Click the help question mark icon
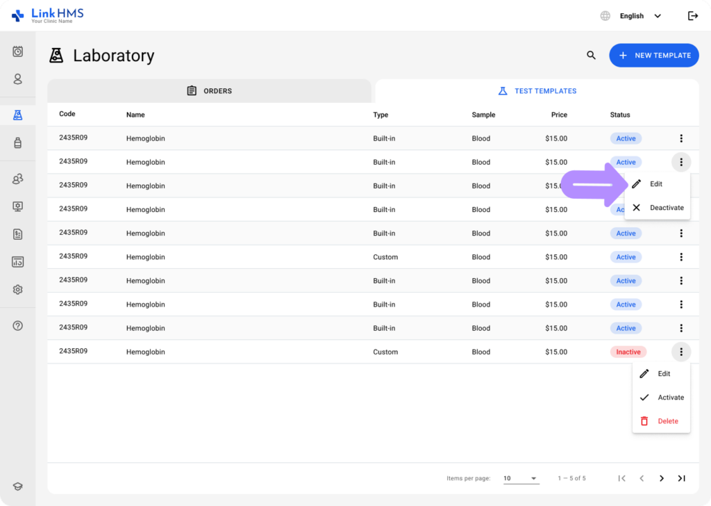 coord(17,325)
